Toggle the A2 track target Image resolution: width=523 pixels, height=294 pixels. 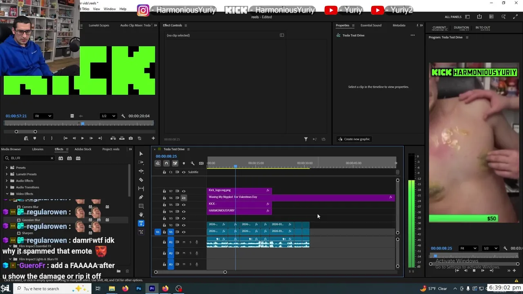pos(171,253)
